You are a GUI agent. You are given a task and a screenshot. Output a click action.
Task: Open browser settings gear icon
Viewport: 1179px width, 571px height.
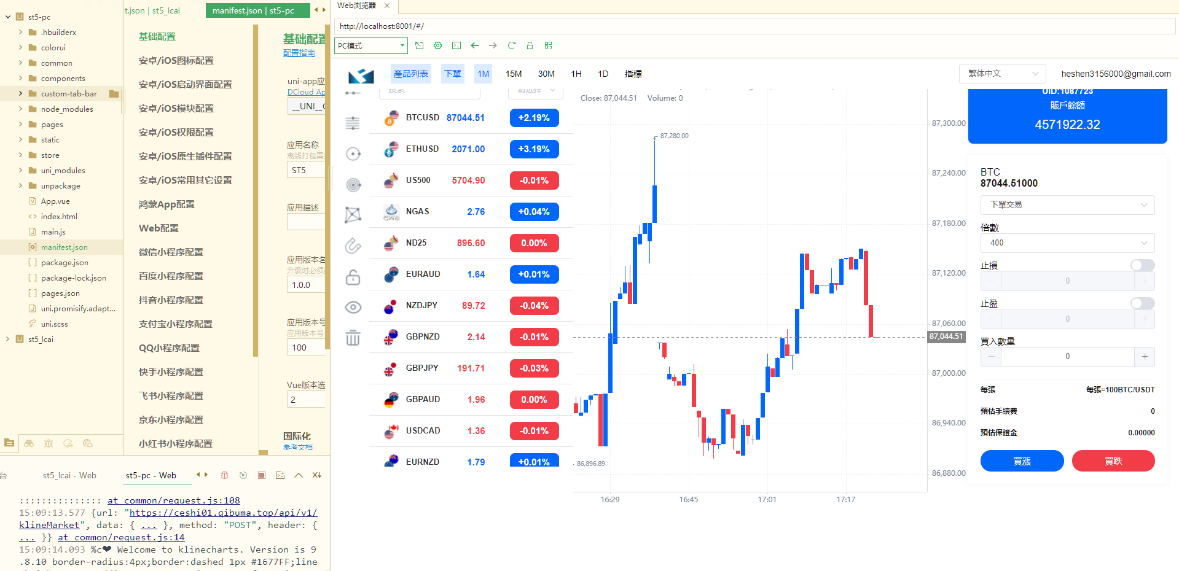pos(437,45)
